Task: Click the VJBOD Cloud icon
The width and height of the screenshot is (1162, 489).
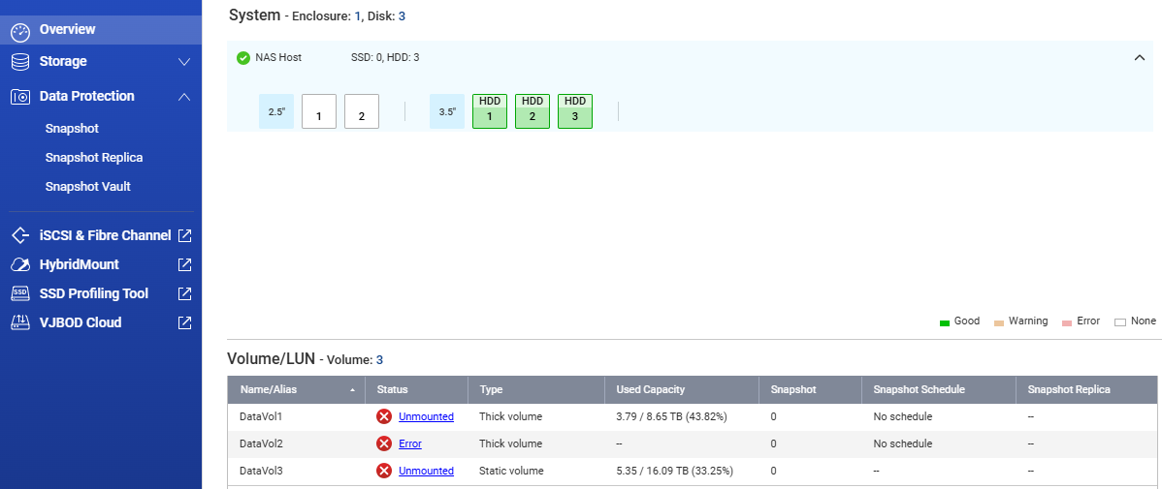Action: coord(20,322)
